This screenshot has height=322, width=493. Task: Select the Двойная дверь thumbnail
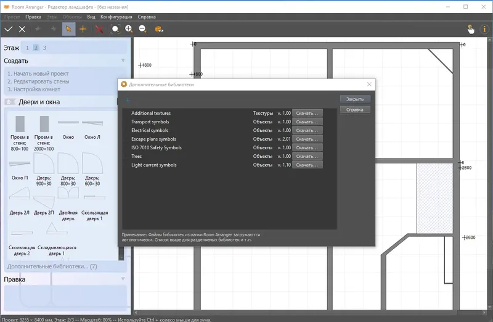(x=68, y=204)
